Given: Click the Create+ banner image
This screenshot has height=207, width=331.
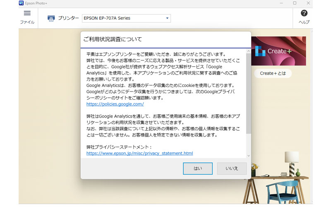Looking at the screenshot, I should 278,51.
